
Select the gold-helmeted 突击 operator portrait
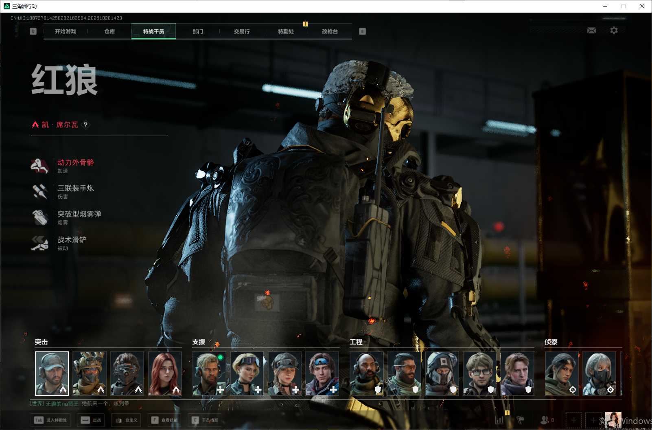(90, 373)
